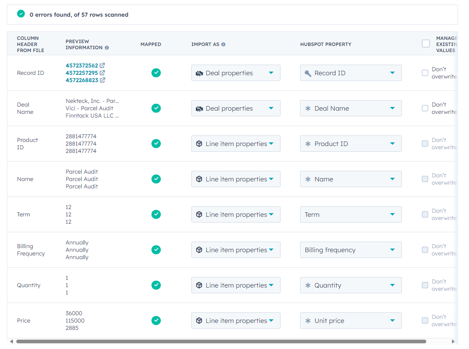This screenshot has width=469, height=349.
Task: Open the Billing frequency property dropdown
Action: 351,250
